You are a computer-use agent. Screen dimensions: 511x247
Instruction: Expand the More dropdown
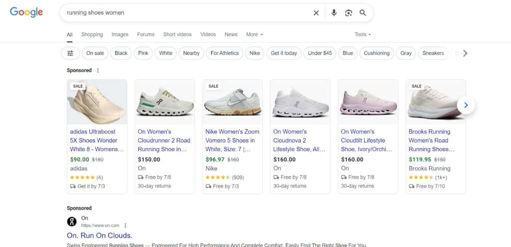point(254,34)
